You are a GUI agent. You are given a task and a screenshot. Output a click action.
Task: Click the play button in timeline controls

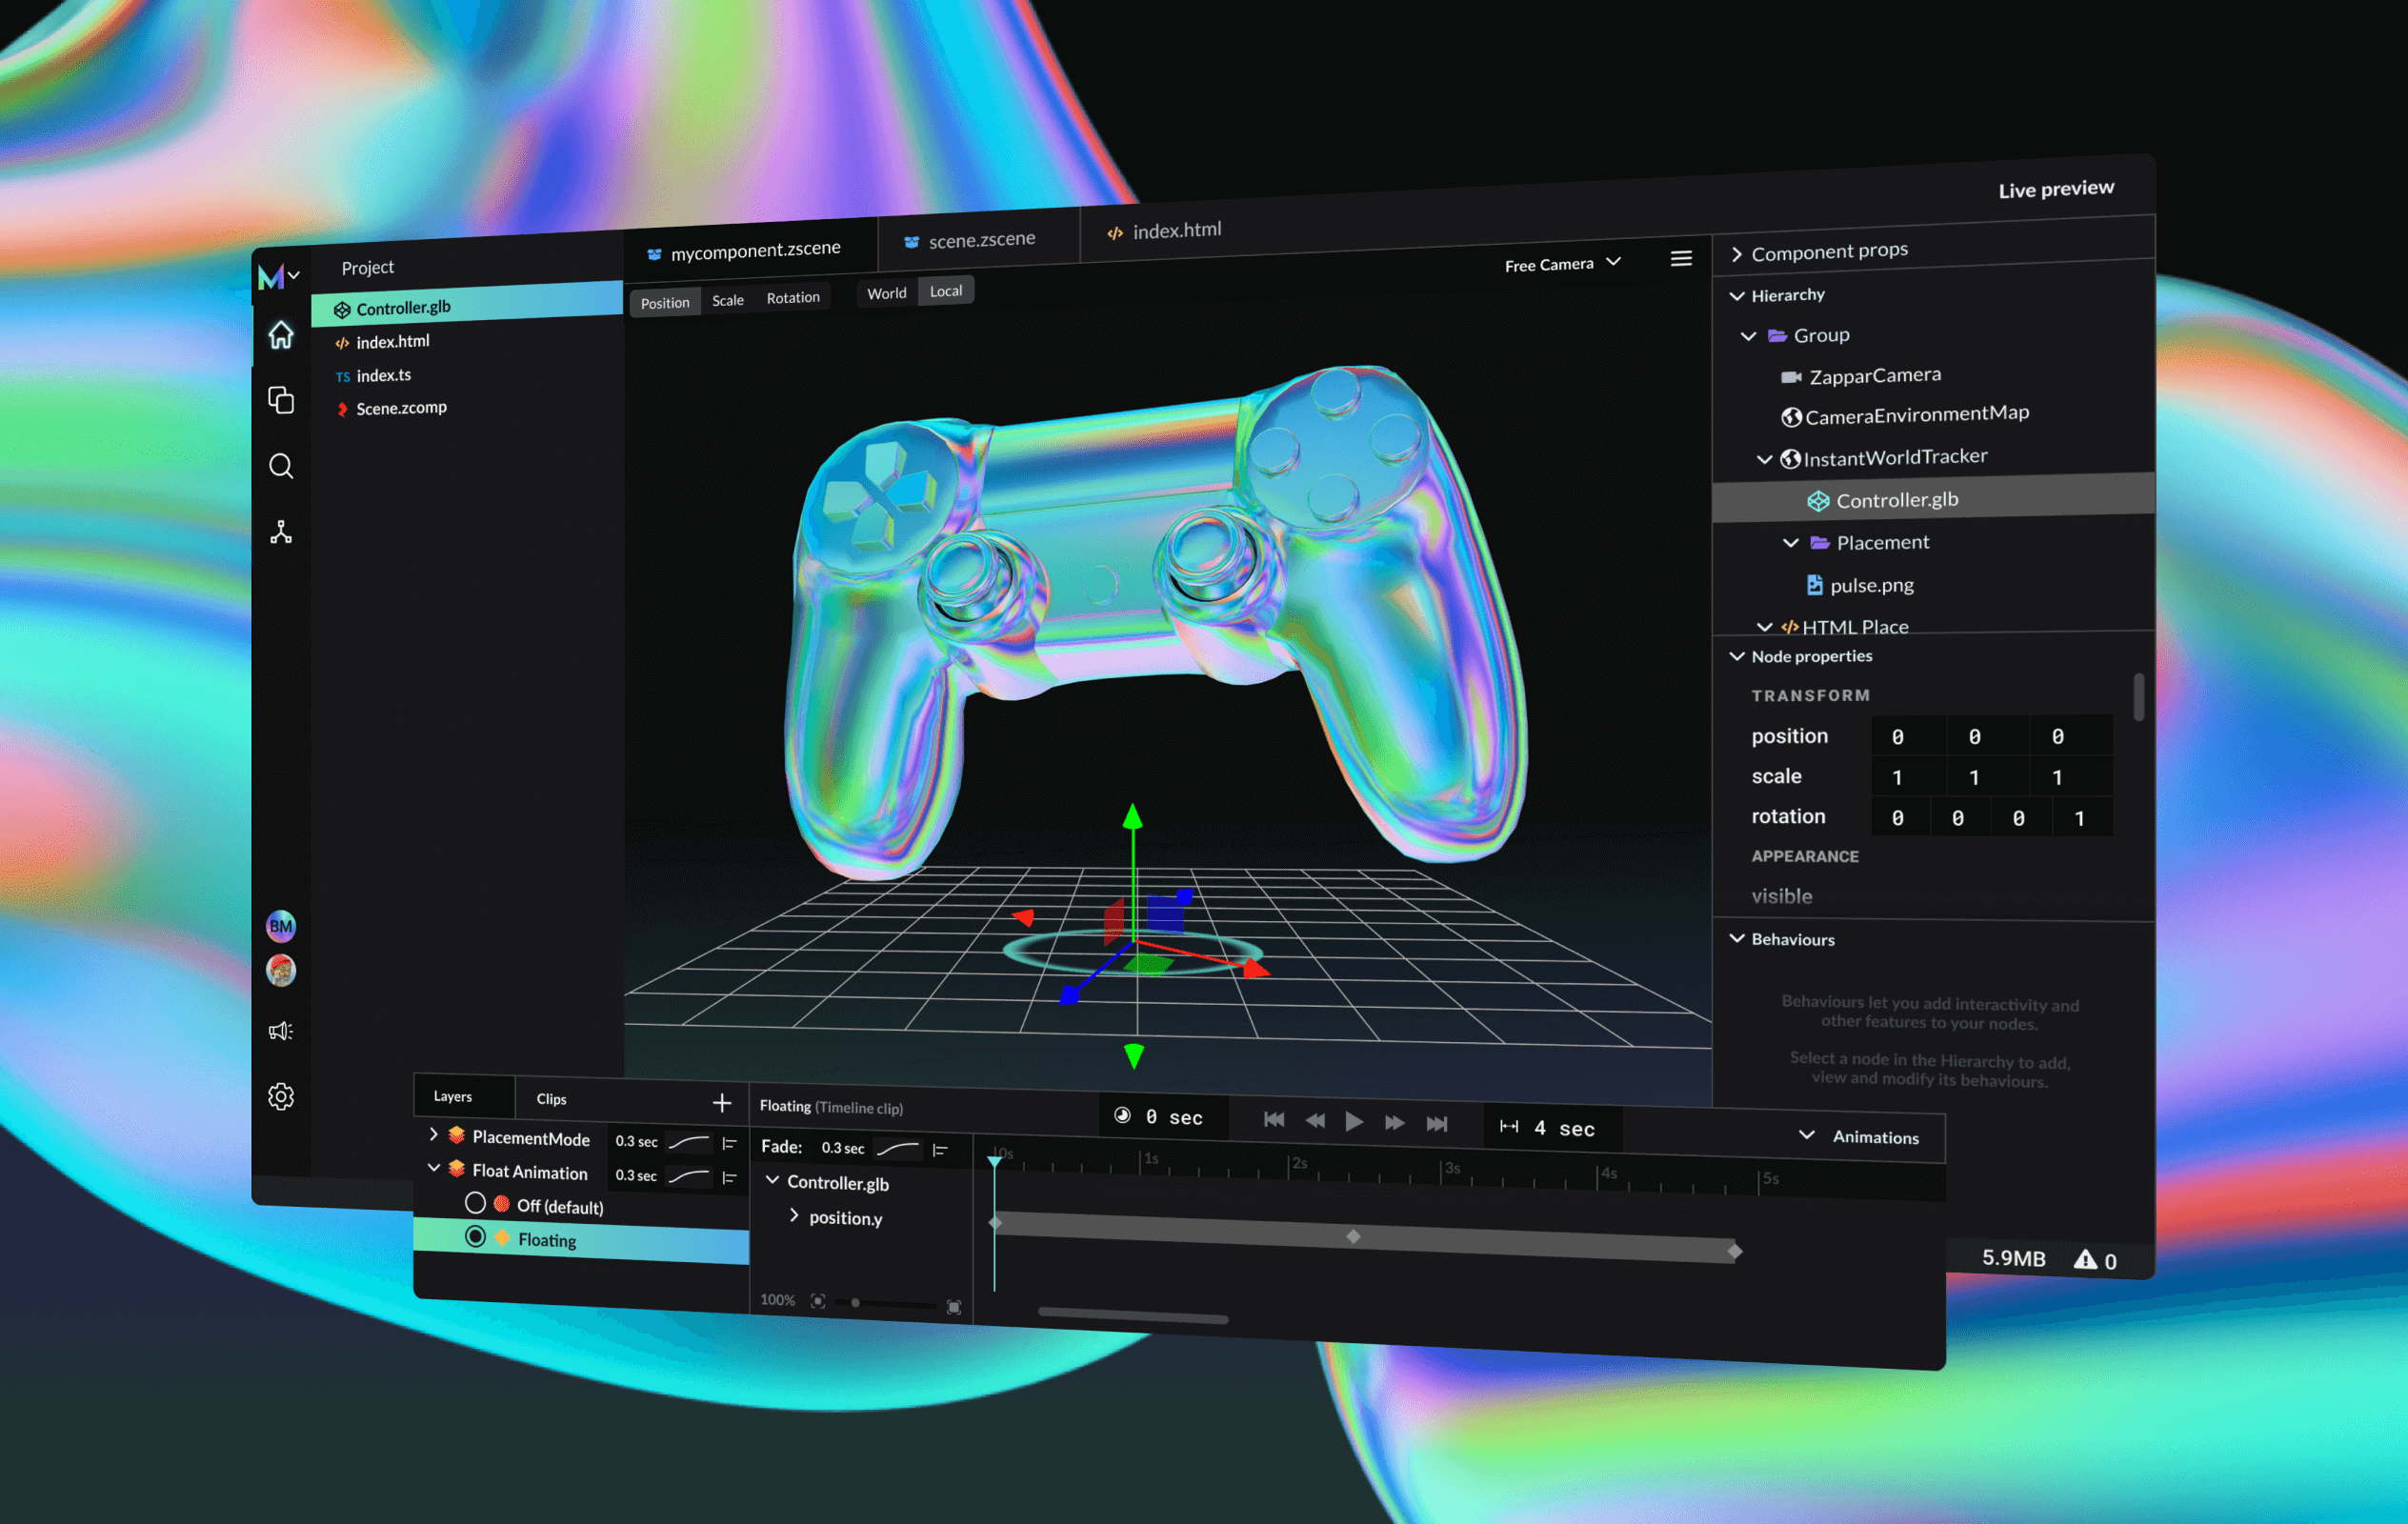point(1352,1118)
